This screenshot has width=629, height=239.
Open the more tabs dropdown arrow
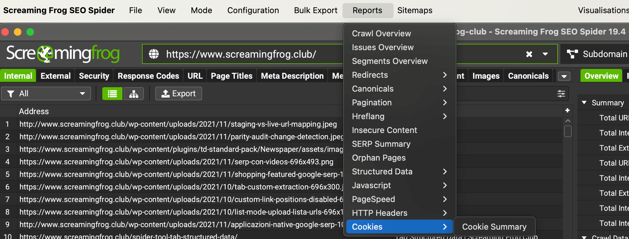tap(564, 76)
